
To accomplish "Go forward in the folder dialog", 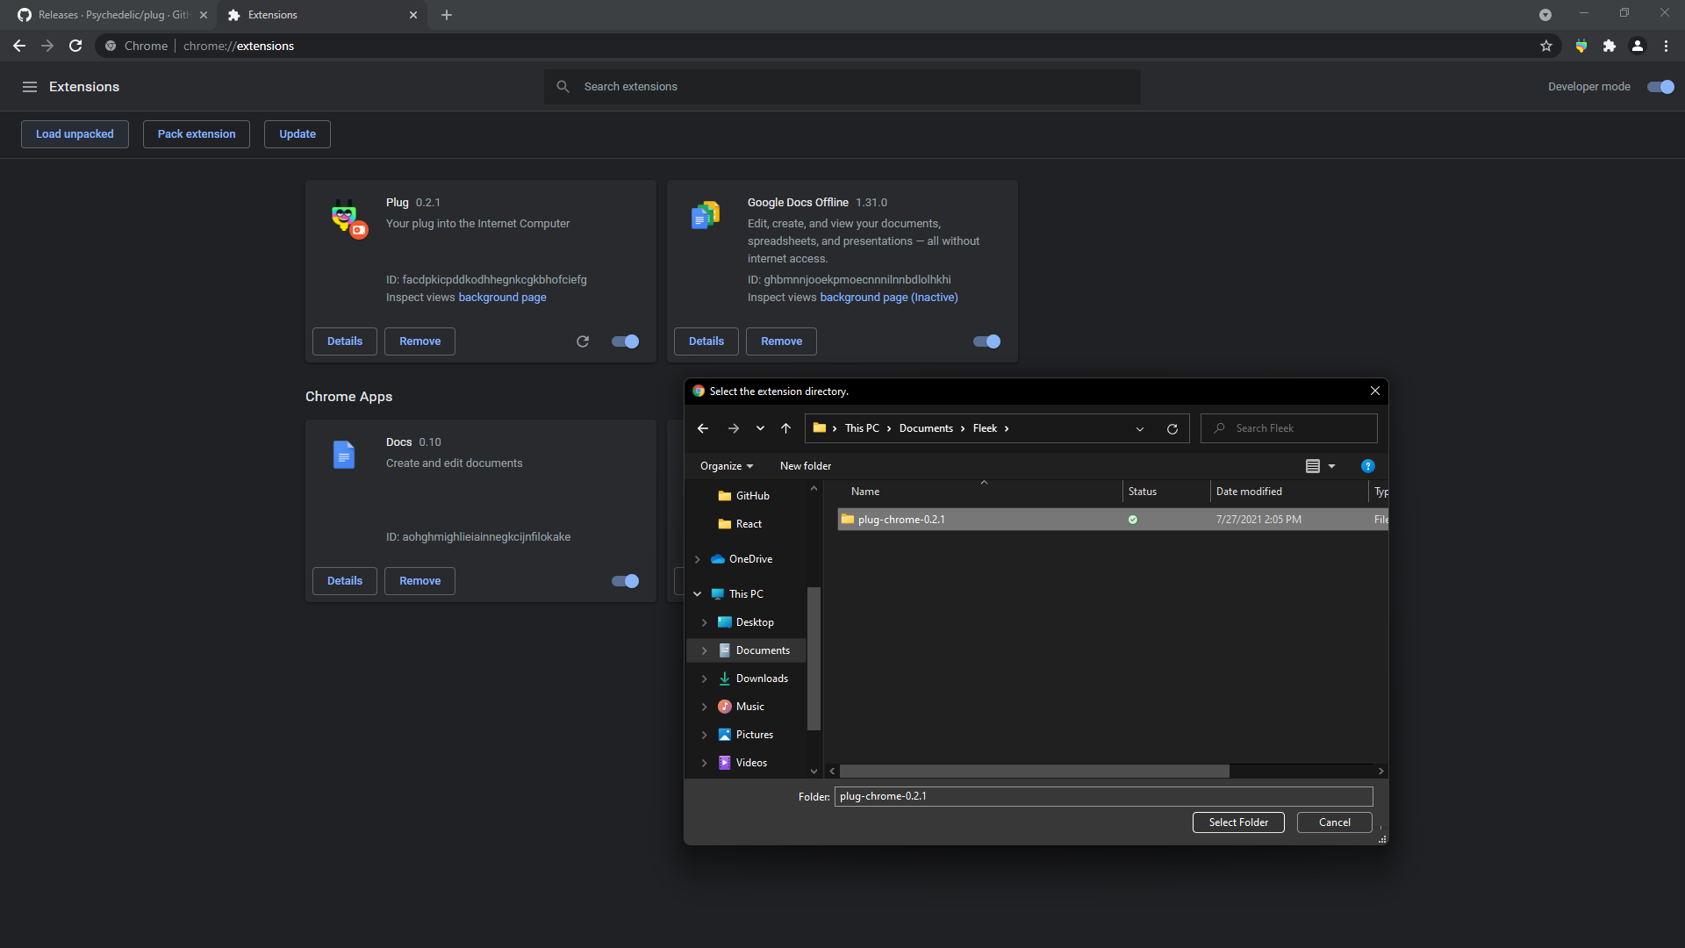I will (x=734, y=428).
